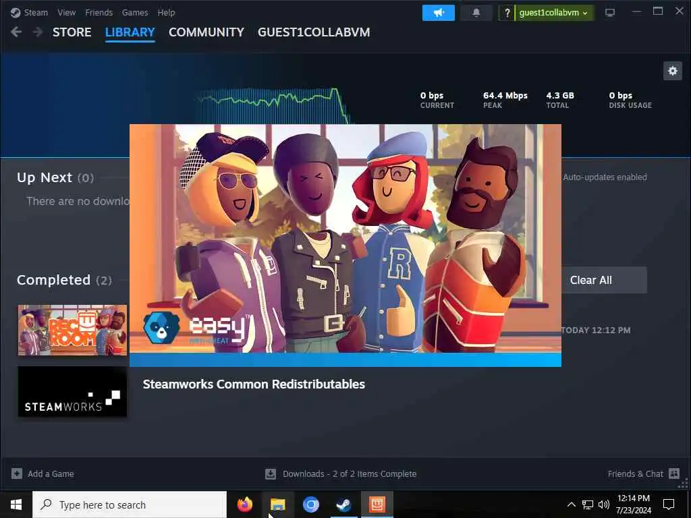Click the TODAY 12:12 PM timestamp
Image resolution: width=691 pixels, height=518 pixels.
click(x=596, y=330)
